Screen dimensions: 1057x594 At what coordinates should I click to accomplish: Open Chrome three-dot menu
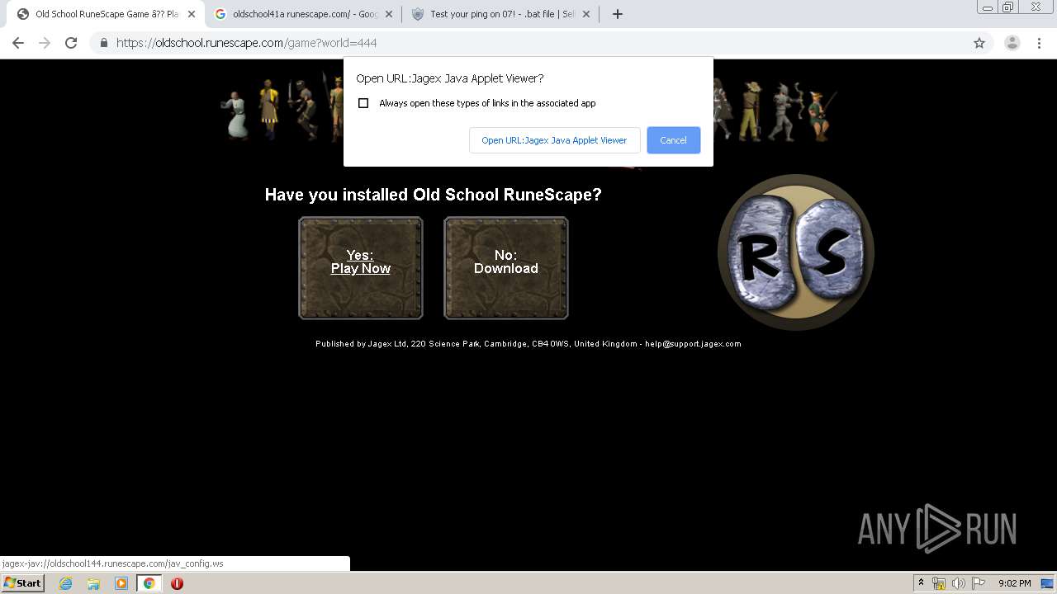coord(1039,43)
